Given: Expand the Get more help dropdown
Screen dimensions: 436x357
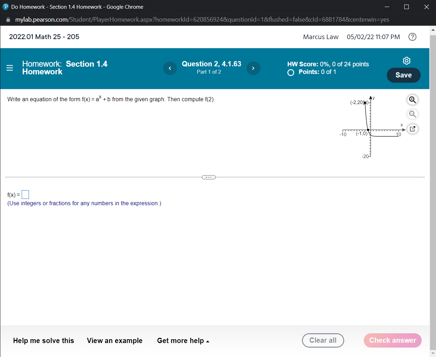Looking at the screenshot, I should tap(183, 340).
